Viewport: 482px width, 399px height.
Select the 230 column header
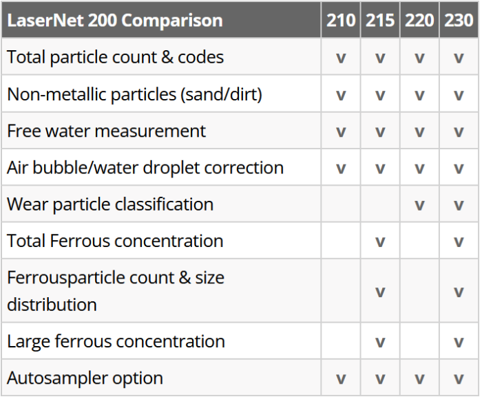(x=459, y=20)
